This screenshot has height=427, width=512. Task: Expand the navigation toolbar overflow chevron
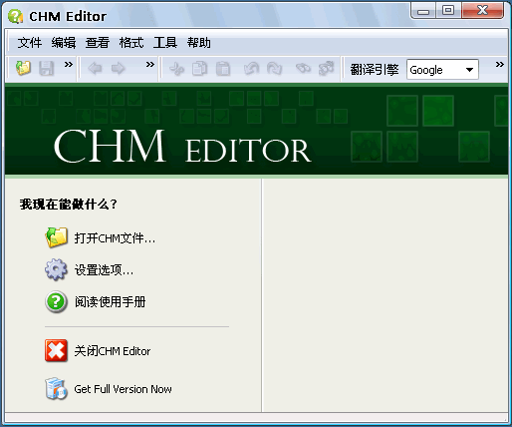coord(150,65)
